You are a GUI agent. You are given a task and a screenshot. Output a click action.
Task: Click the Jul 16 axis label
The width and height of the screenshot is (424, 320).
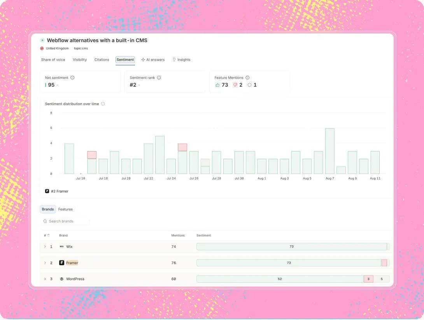81,178
